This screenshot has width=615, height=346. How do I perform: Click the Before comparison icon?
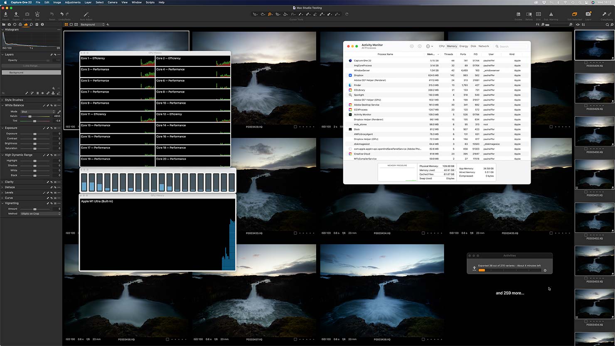[529, 15]
